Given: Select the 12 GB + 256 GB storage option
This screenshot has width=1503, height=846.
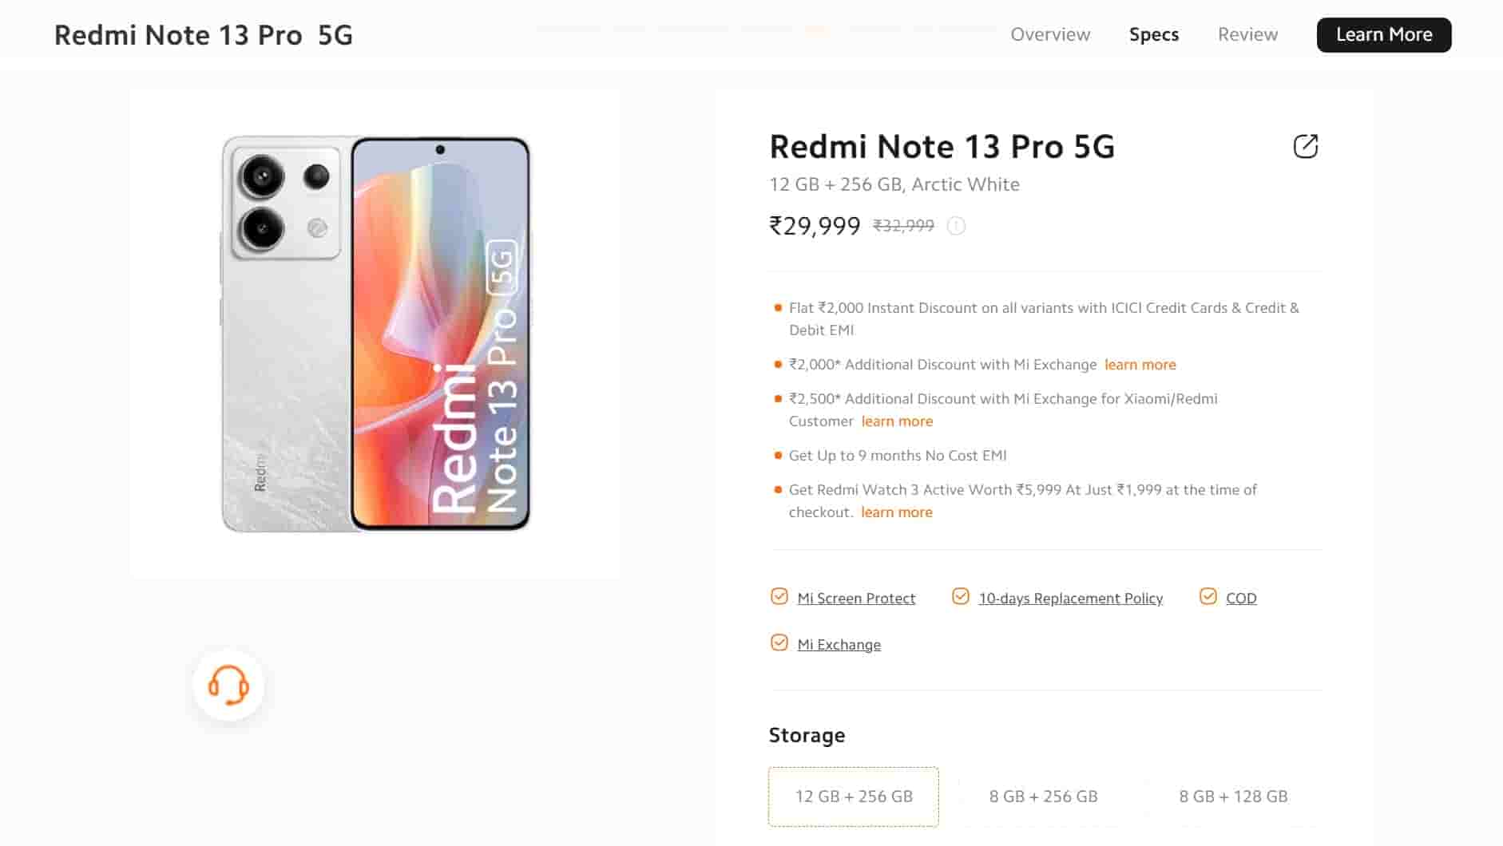Looking at the screenshot, I should [x=852, y=796].
